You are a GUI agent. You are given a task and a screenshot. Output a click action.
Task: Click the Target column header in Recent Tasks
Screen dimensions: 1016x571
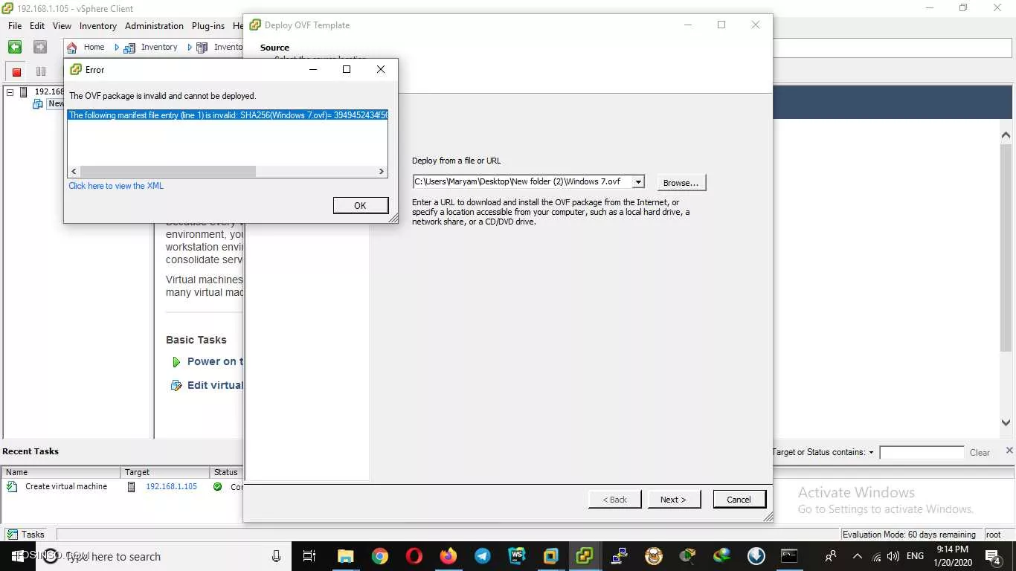(x=165, y=472)
